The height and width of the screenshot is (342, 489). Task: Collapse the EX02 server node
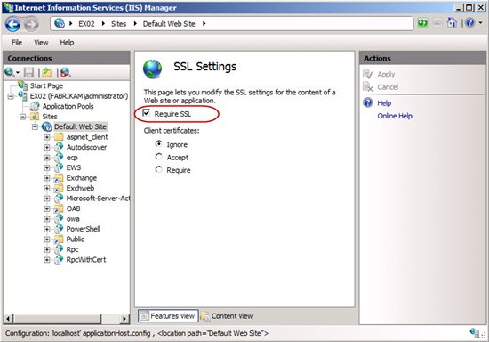(11, 96)
